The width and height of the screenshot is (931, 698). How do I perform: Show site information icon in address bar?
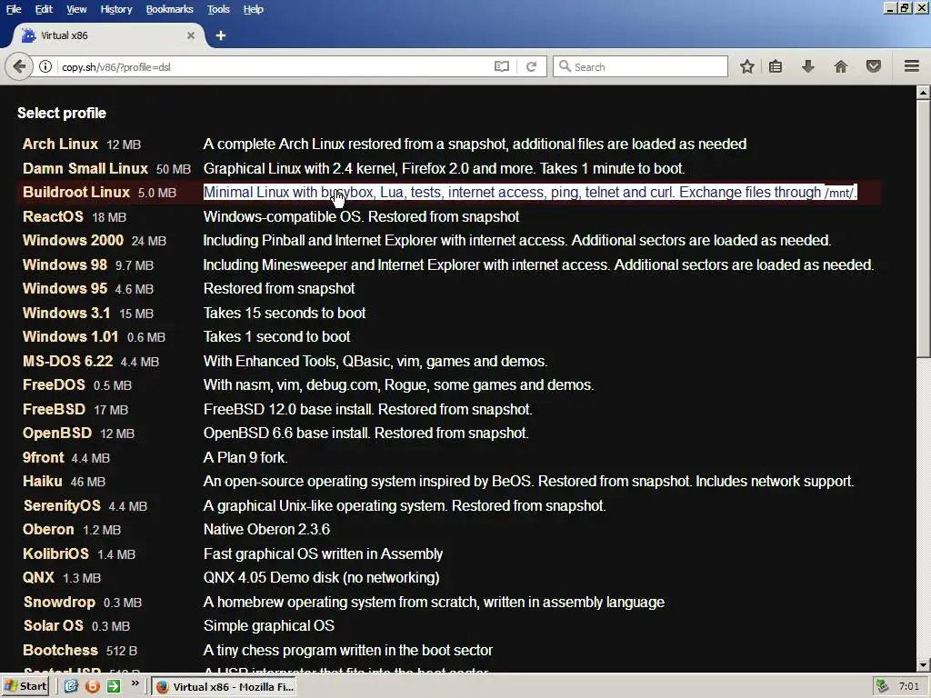pyautogui.click(x=45, y=66)
